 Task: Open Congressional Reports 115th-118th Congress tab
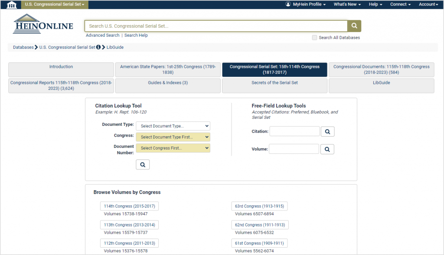tap(61, 86)
